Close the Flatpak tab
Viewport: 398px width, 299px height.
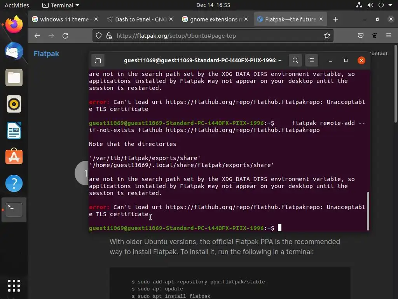coord(321,19)
